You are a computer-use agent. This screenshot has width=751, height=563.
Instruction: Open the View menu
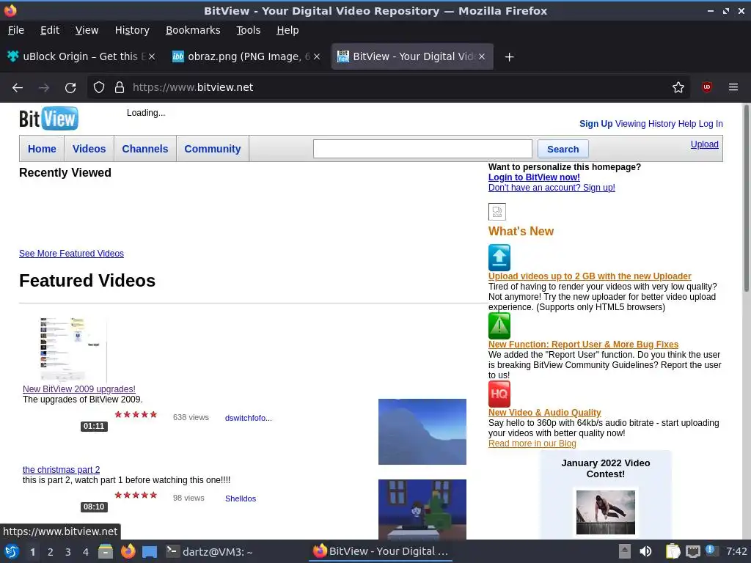pyautogui.click(x=87, y=30)
